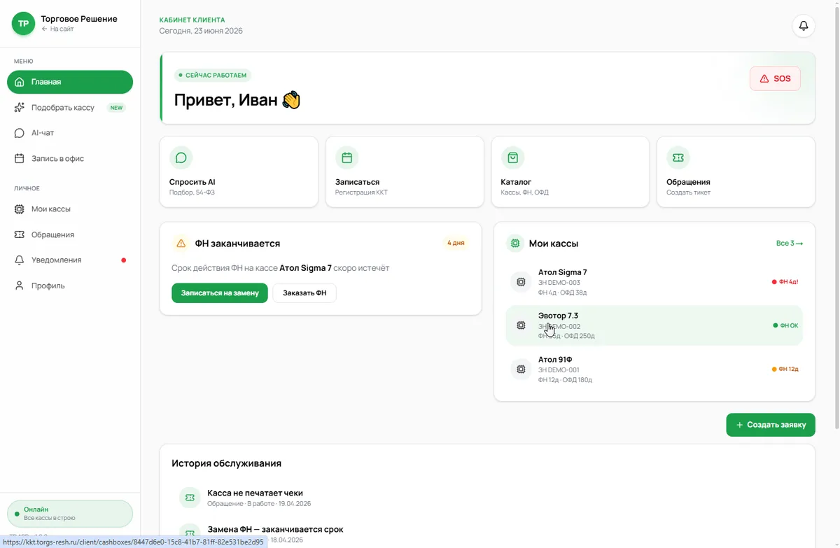Click the Создать заявку button
Image resolution: width=840 pixels, height=548 pixels.
pyautogui.click(x=771, y=425)
